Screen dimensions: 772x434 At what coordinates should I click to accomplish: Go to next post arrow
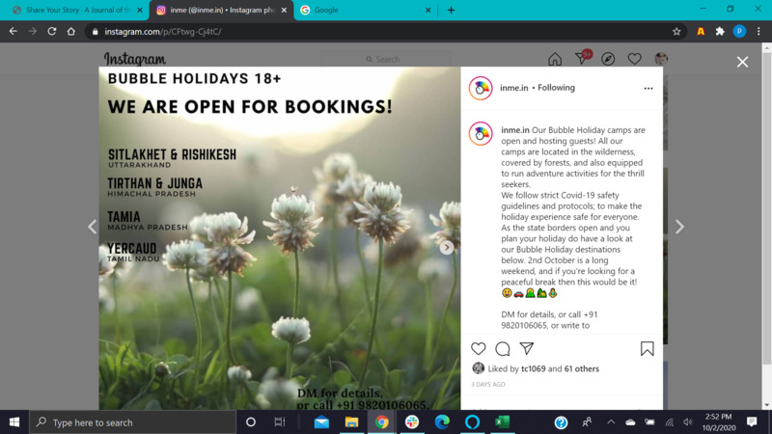(x=679, y=227)
